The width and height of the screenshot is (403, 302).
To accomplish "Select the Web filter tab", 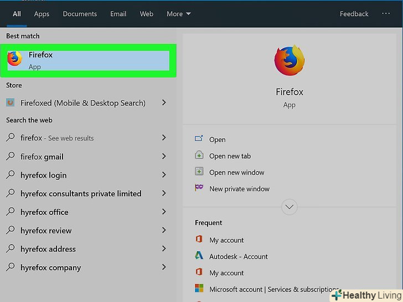I will click(x=147, y=14).
